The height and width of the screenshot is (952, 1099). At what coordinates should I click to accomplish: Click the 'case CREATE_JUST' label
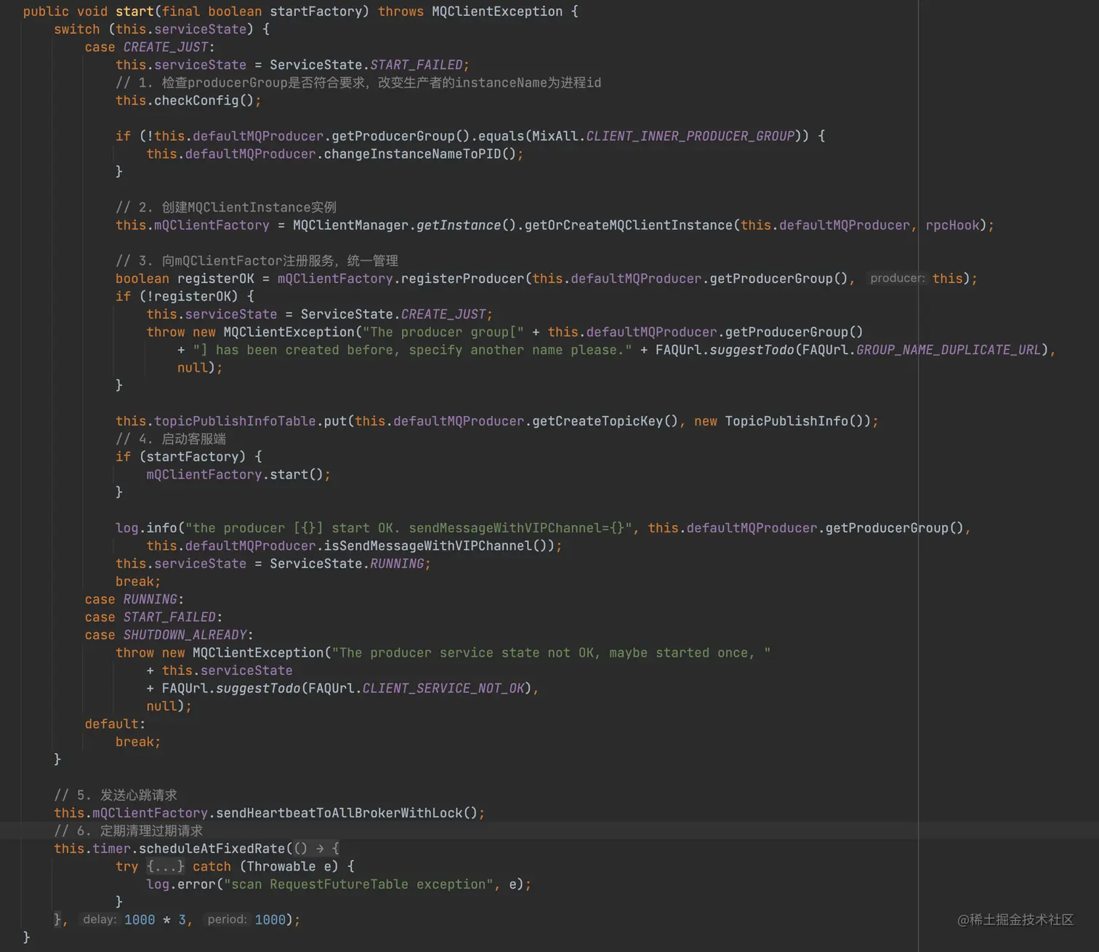coord(150,47)
